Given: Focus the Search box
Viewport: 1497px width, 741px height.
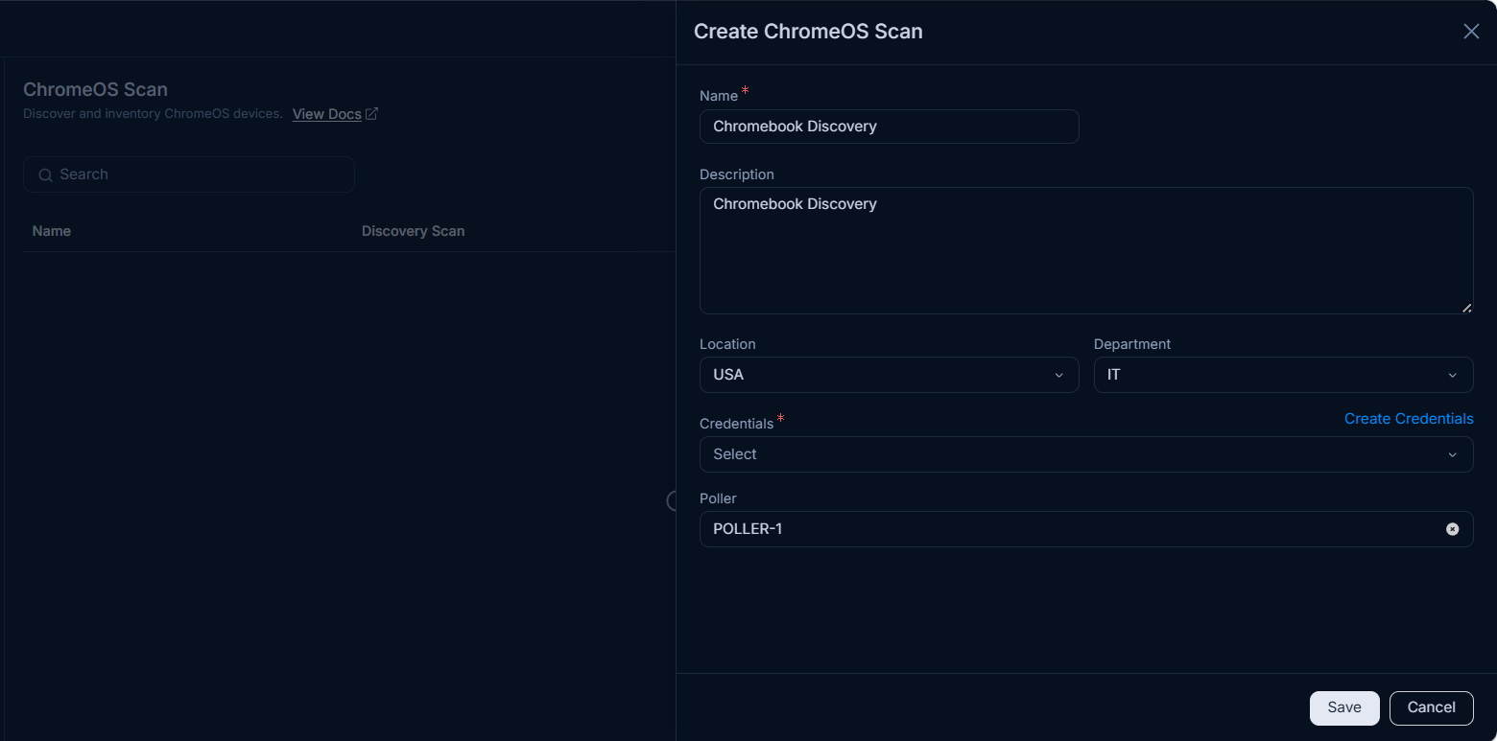Looking at the screenshot, I should click(x=189, y=174).
